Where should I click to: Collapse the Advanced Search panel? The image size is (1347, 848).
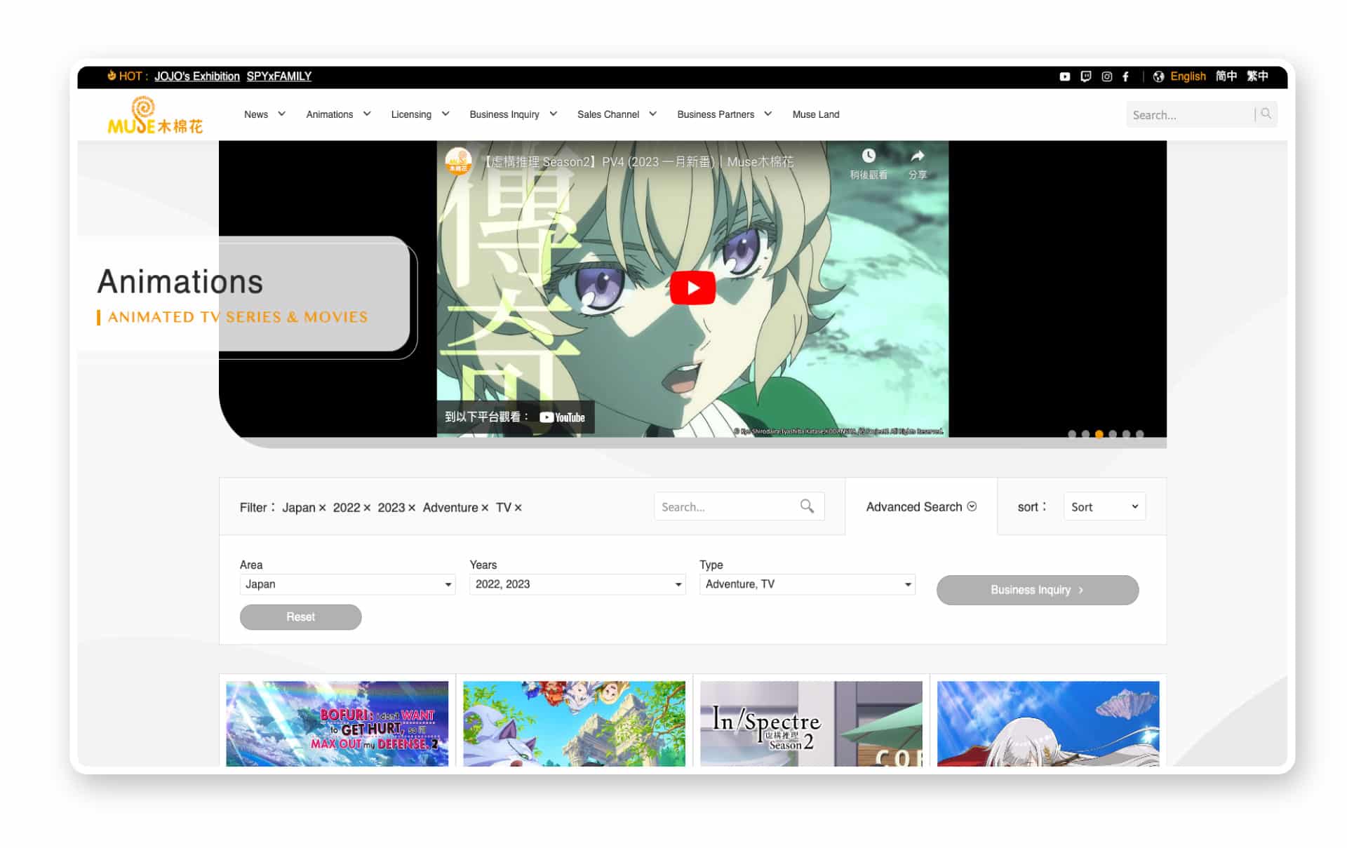[x=921, y=506]
